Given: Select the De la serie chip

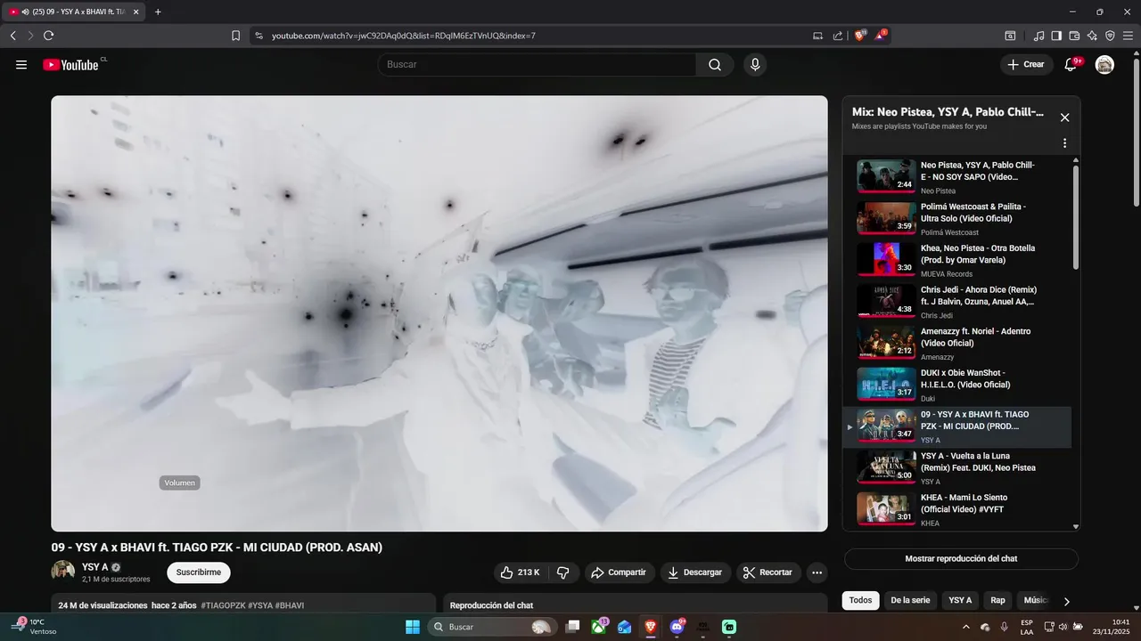Looking at the screenshot, I should (x=910, y=601).
